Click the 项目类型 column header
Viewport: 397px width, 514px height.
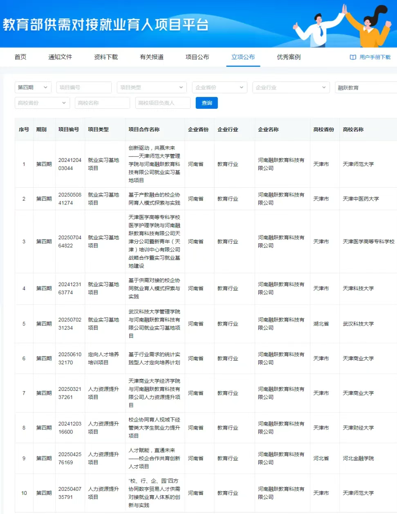[98, 129]
